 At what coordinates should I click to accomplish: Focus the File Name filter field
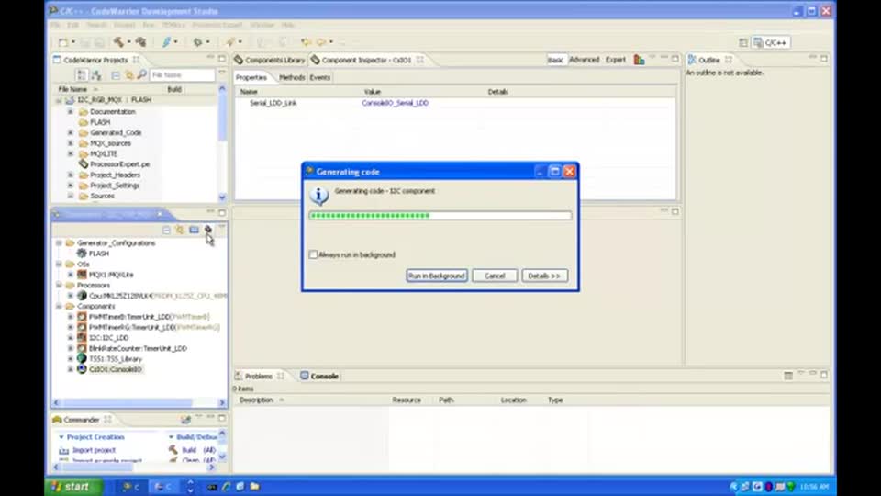click(x=183, y=74)
